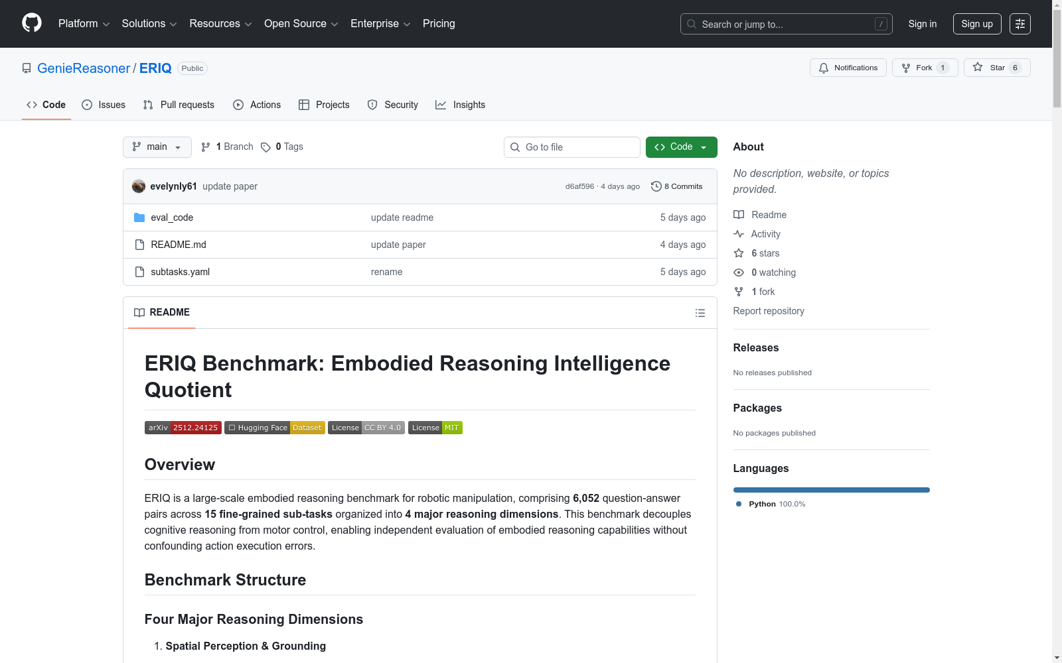Click the fork icon beside 1 fork

(x=739, y=292)
